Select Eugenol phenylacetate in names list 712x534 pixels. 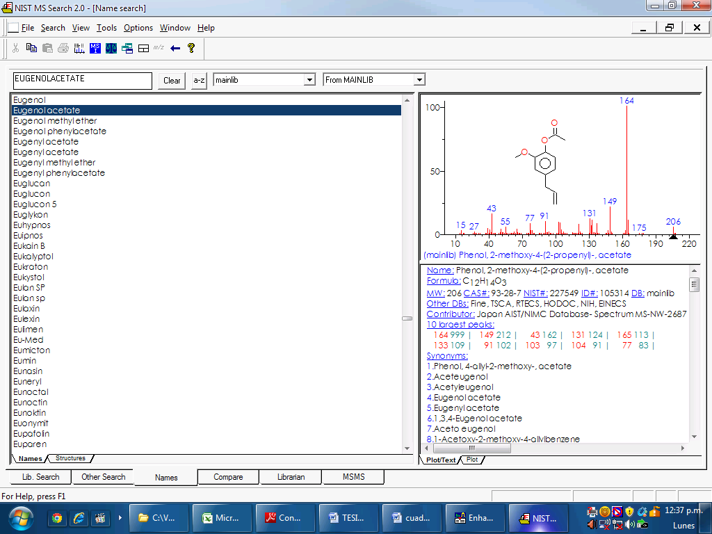click(x=206, y=131)
